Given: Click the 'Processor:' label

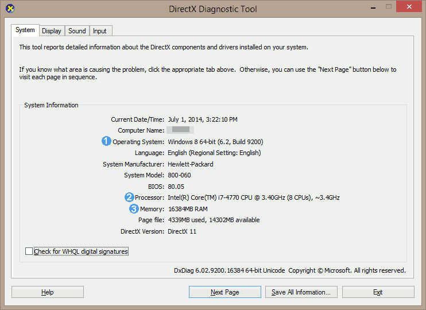Looking at the screenshot, I should click(x=150, y=197).
